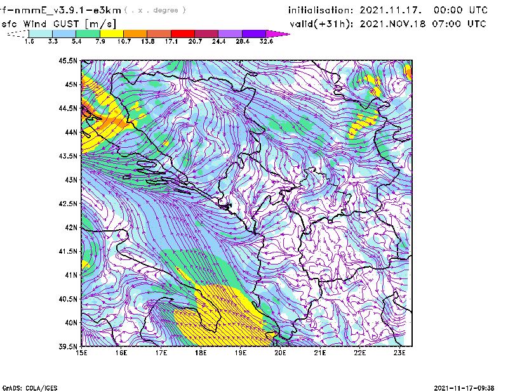Click the violet legend swatch before 32.6
The image size is (508, 392).
254,34
